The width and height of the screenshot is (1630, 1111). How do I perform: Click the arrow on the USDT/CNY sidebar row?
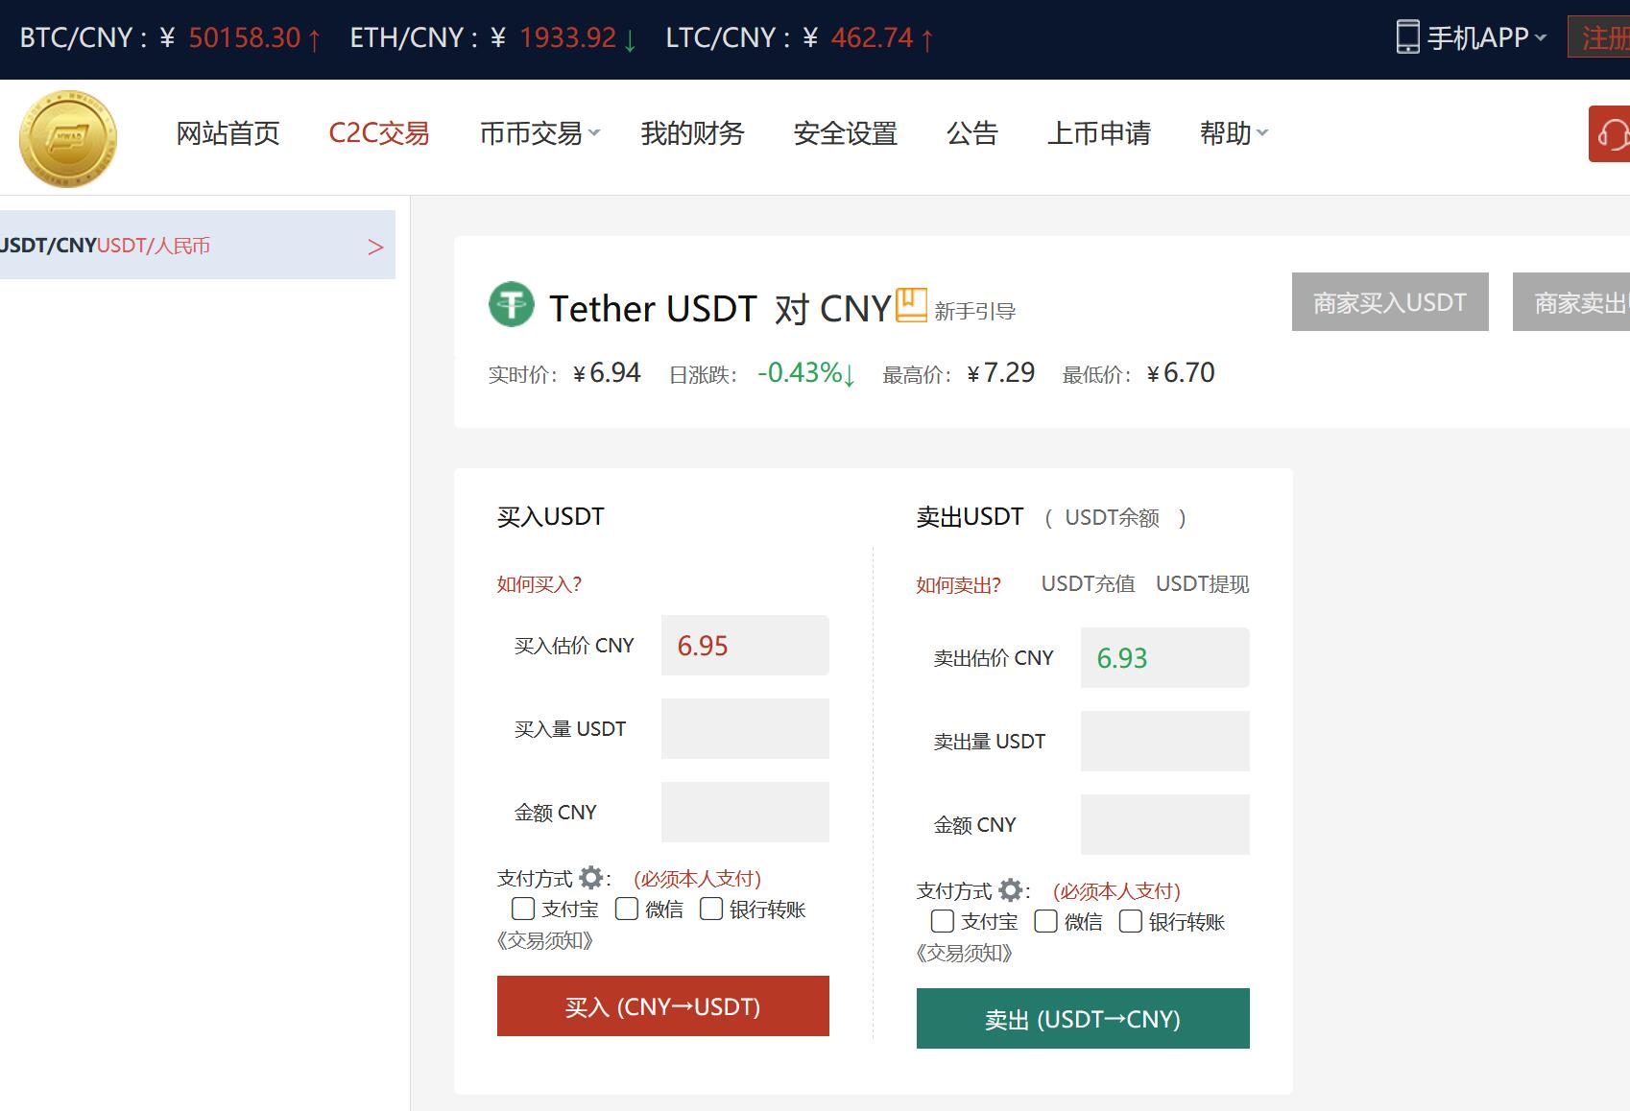(375, 247)
